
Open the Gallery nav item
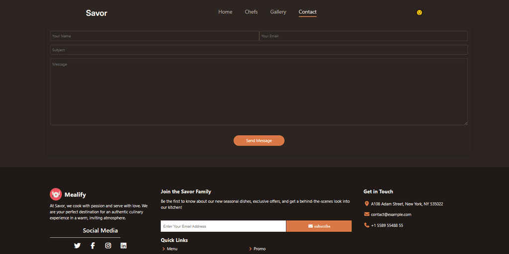coord(278,12)
